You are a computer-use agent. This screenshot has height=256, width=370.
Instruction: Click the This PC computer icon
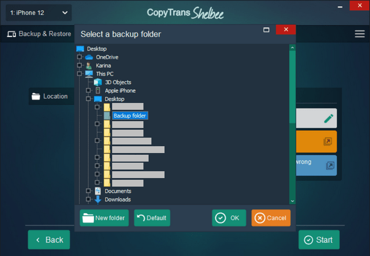pyautogui.click(x=89, y=74)
